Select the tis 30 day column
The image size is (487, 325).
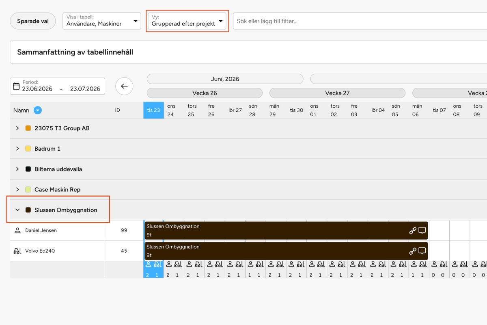tap(296, 110)
